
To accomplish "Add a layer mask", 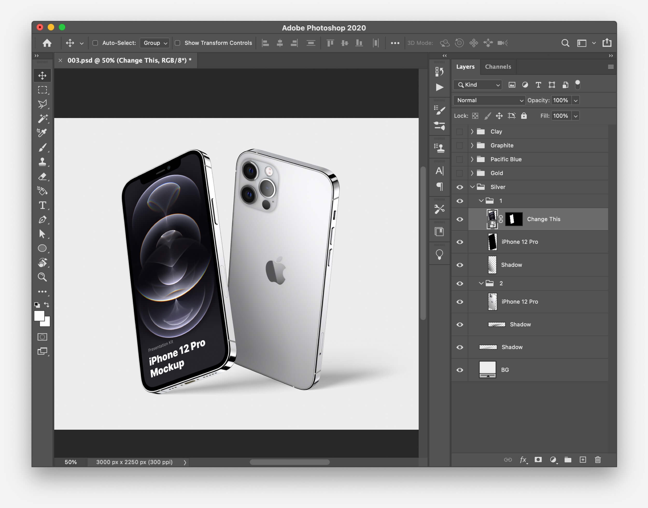I will point(538,460).
